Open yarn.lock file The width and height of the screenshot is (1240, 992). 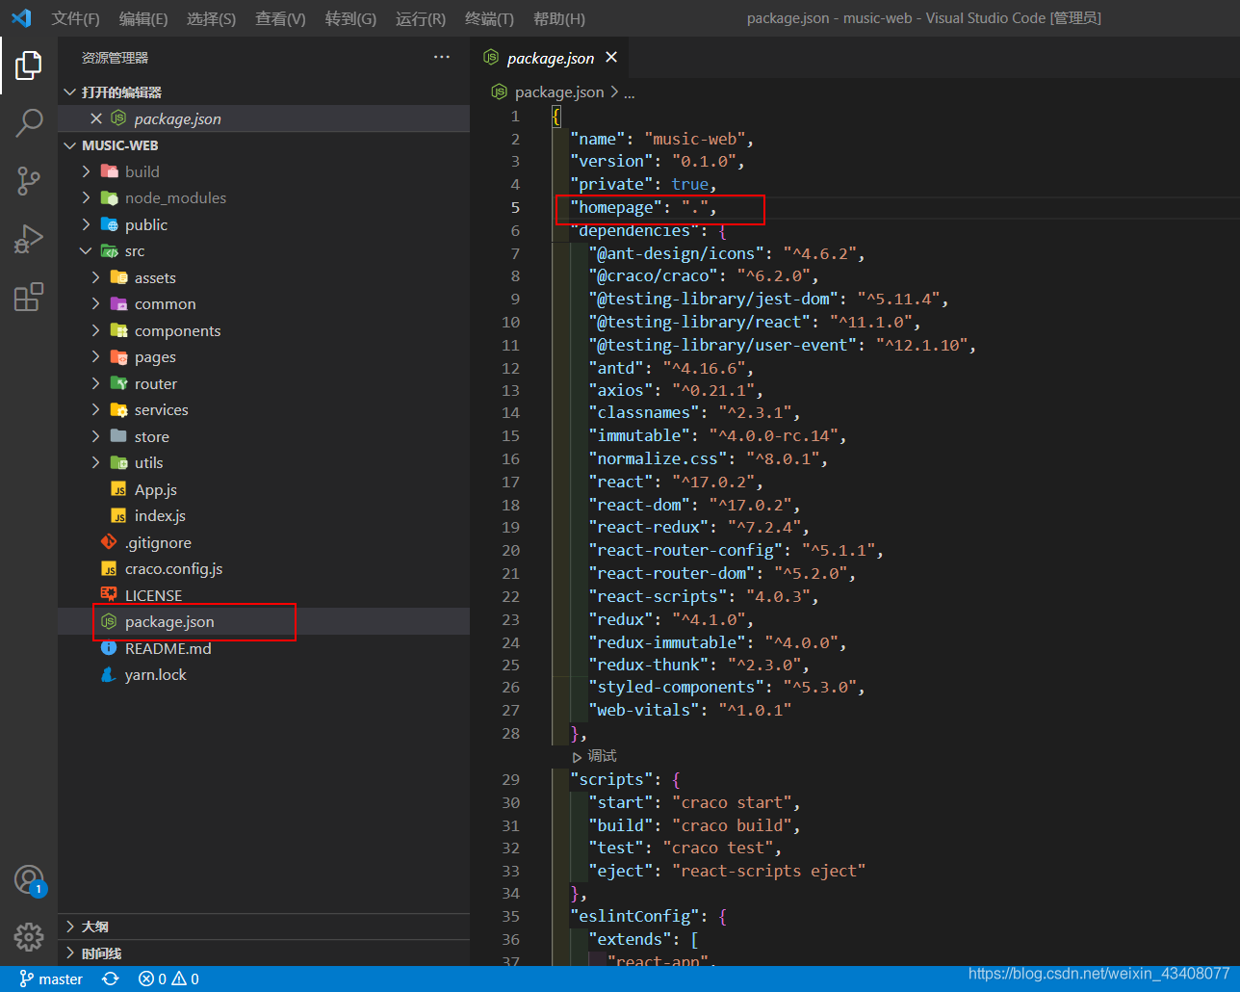pos(264,674)
